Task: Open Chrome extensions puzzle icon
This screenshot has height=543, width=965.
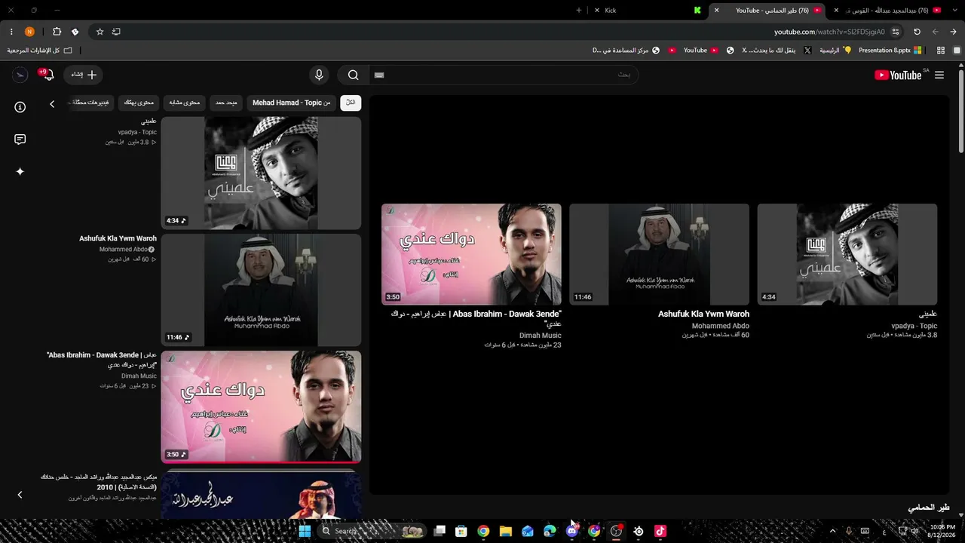Action: [x=57, y=32]
